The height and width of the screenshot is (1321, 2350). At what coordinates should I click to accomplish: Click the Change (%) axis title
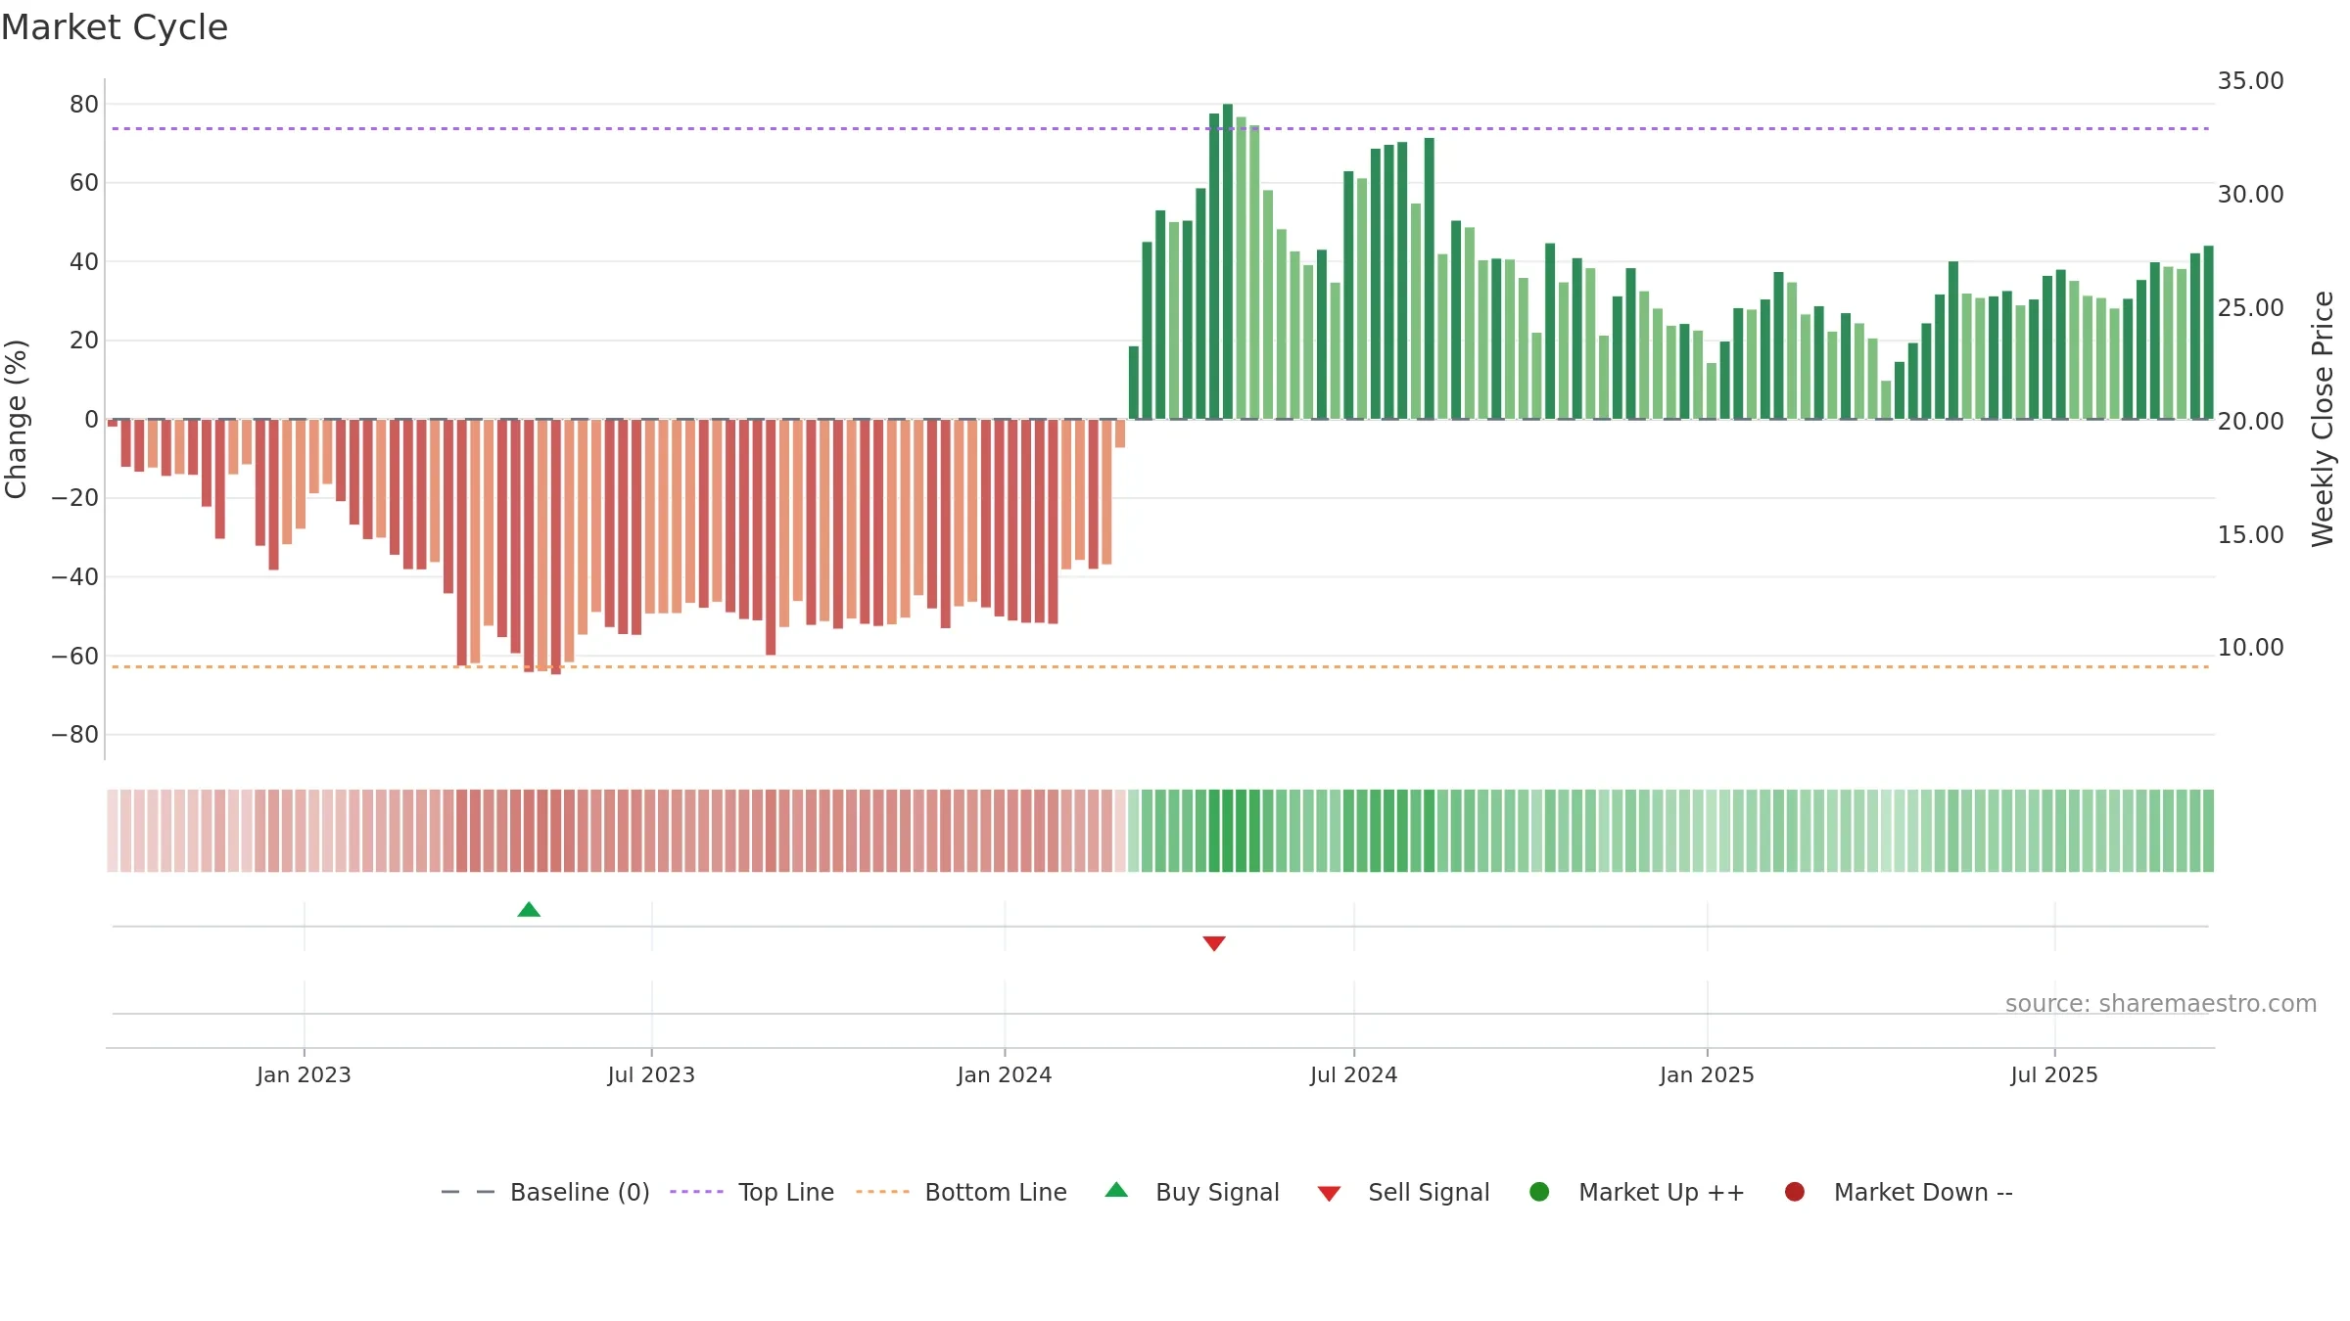pos(16,419)
